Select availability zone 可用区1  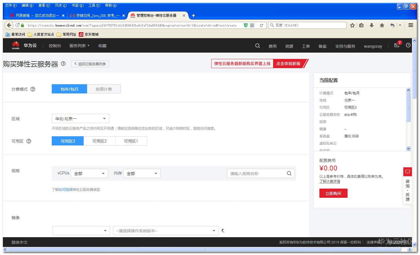(x=131, y=141)
